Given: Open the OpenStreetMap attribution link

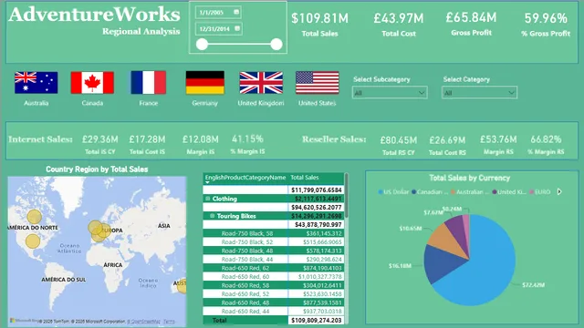Looking at the screenshot, I should click(144, 322).
